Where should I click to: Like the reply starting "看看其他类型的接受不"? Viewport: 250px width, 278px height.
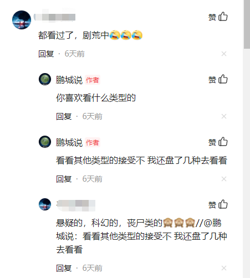[218, 142]
